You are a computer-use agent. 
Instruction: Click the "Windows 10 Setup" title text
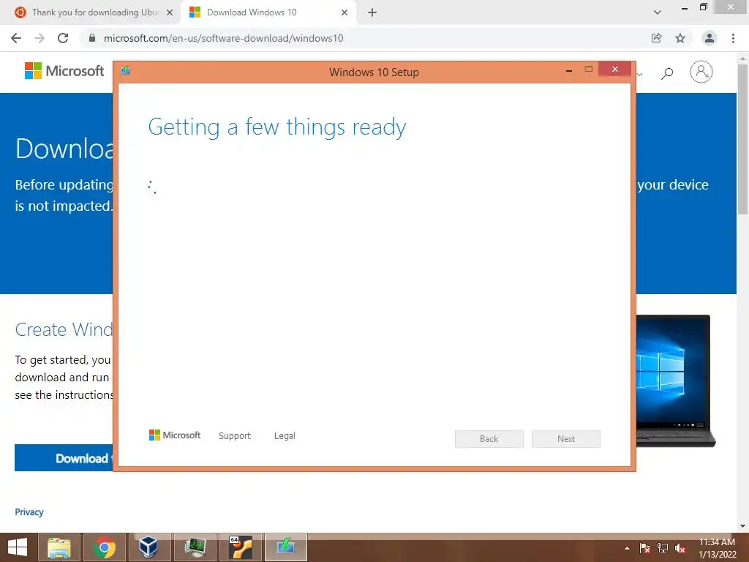pos(374,72)
